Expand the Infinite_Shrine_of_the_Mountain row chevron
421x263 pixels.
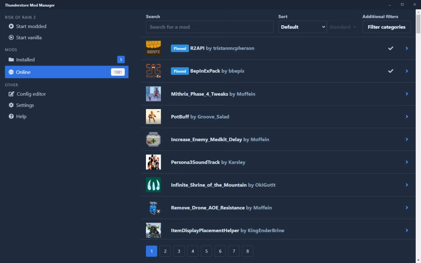(x=407, y=185)
